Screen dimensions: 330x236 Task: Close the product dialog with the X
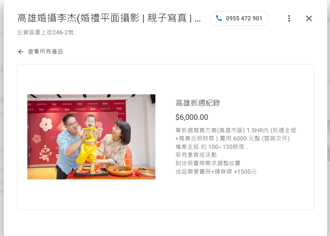[309, 19]
